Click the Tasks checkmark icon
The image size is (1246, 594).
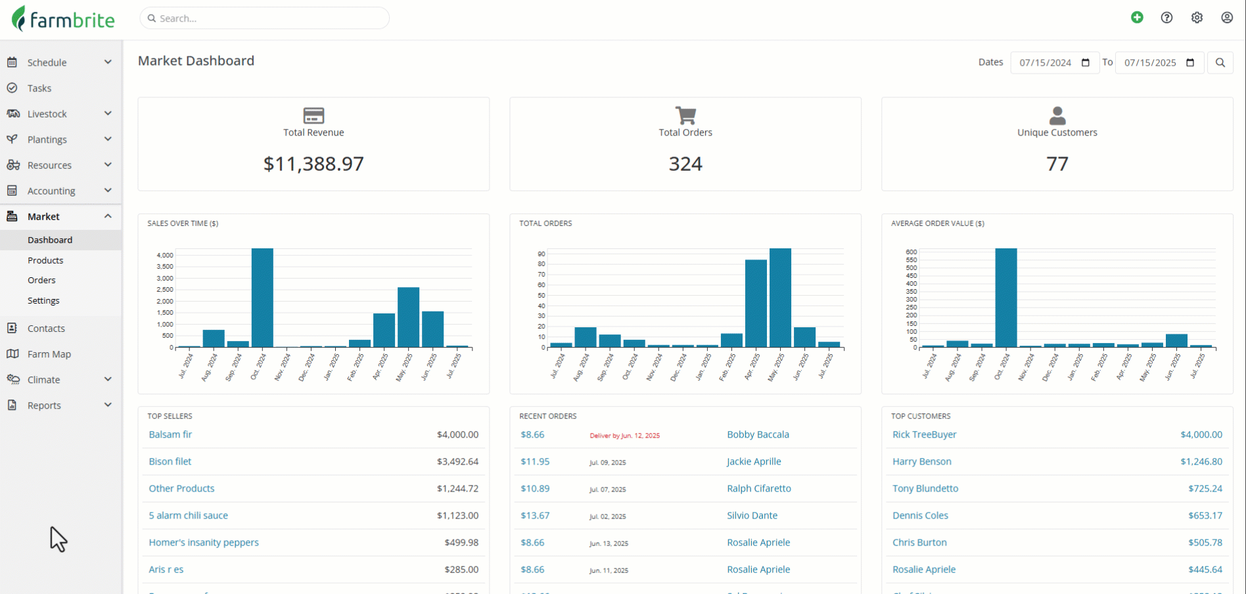coord(12,88)
